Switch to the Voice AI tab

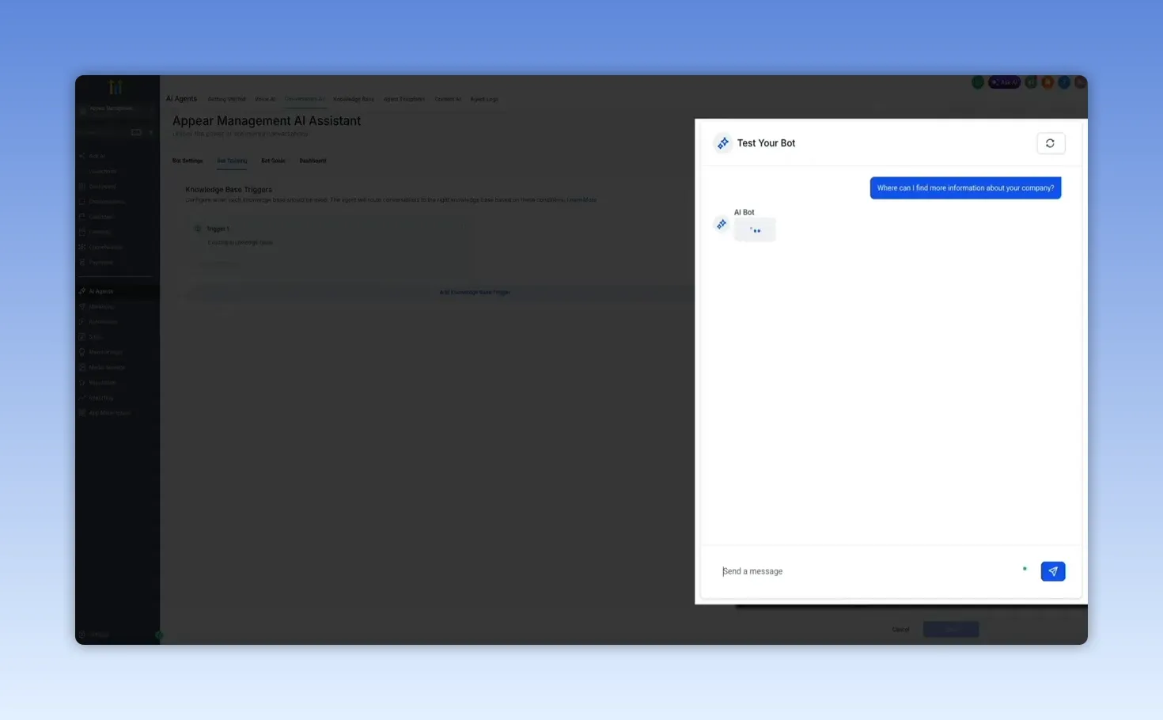click(265, 100)
